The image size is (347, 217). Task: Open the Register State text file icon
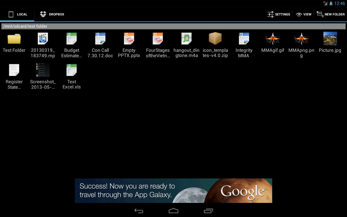pyautogui.click(x=14, y=70)
